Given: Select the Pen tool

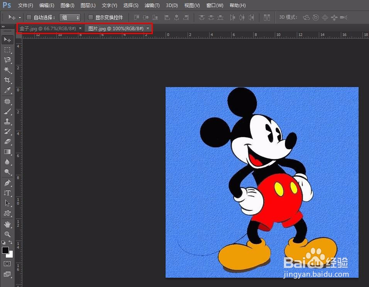Looking at the screenshot, I should point(7,183).
